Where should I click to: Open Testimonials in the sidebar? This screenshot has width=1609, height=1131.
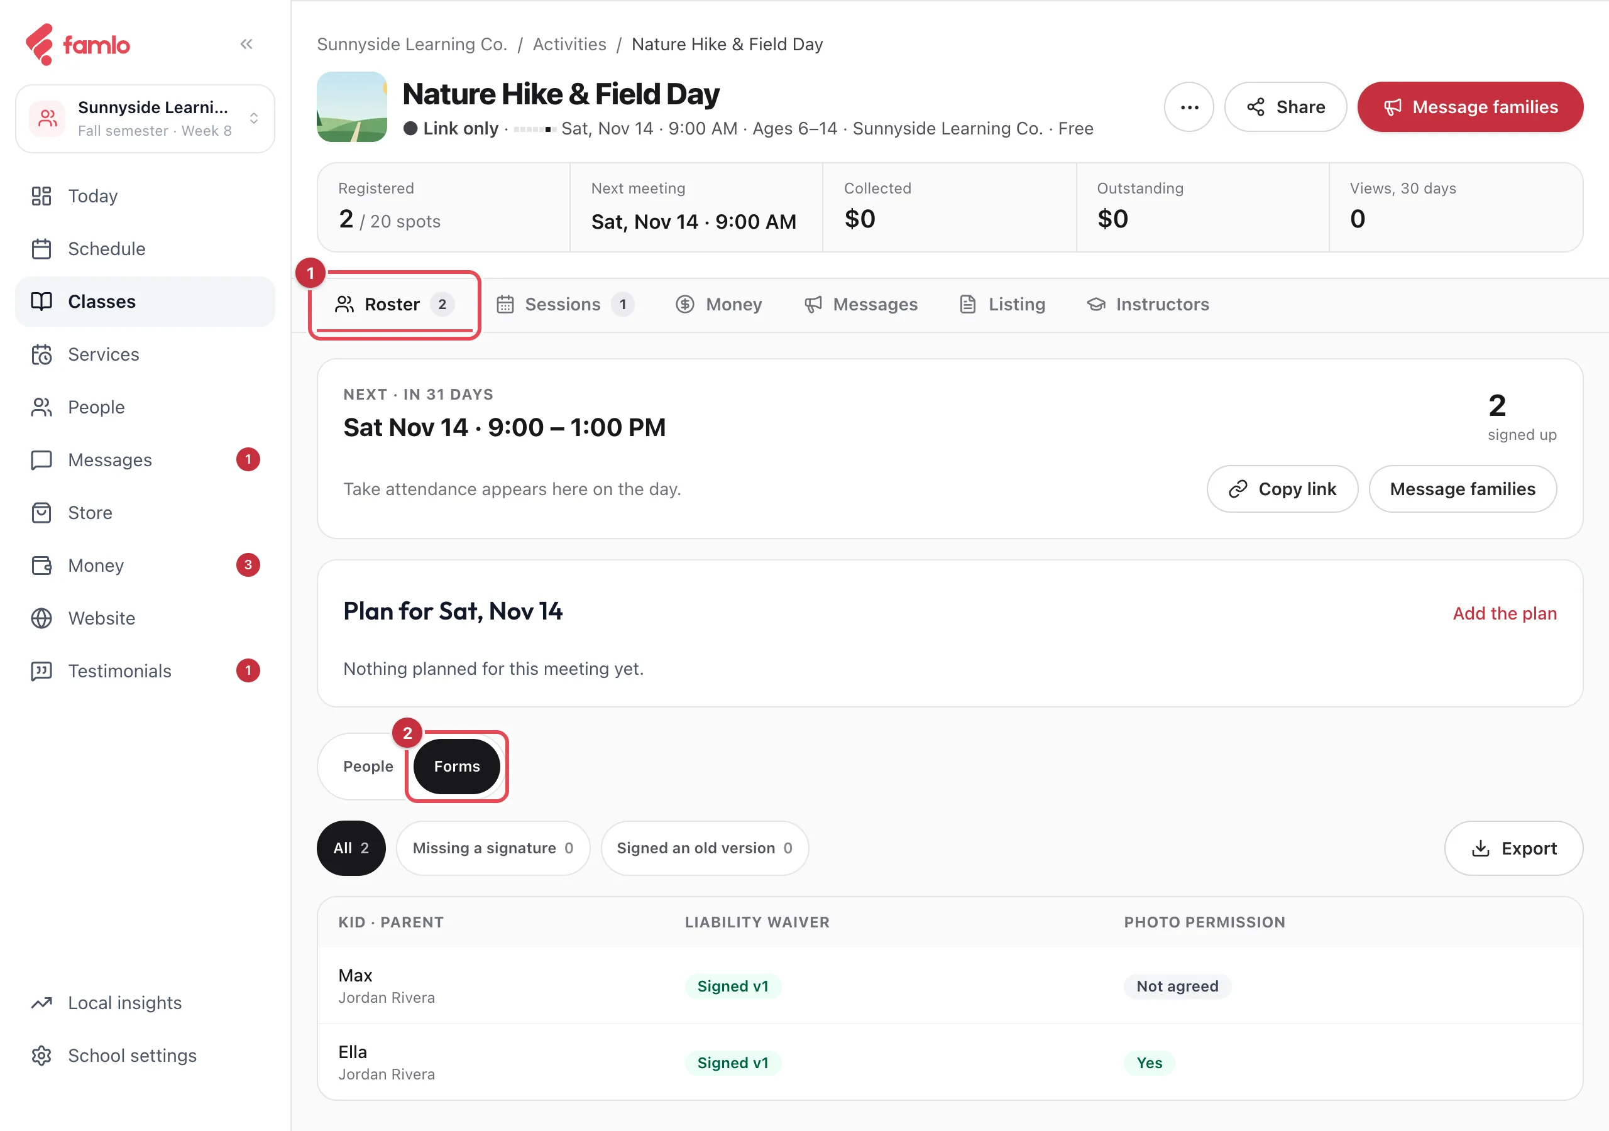point(145,670)
